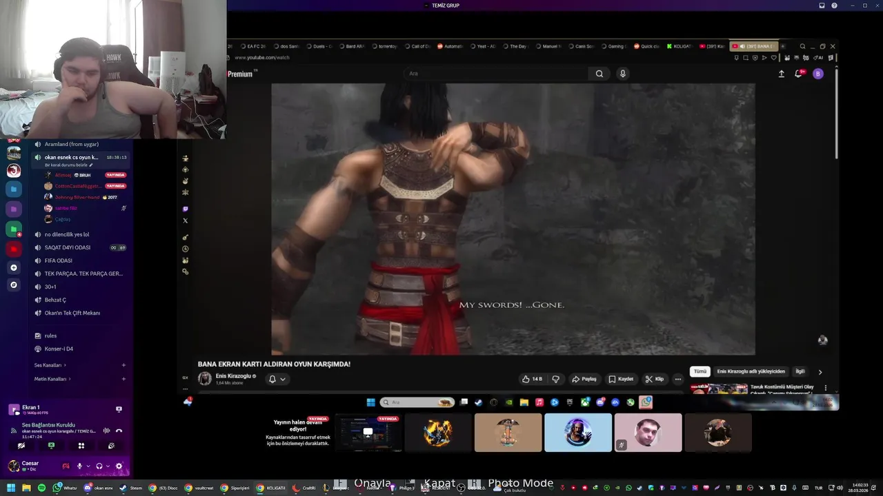Viewport: 883px width, 496px height.
Task: Click the Klip clip button
Action: point(655,379)
